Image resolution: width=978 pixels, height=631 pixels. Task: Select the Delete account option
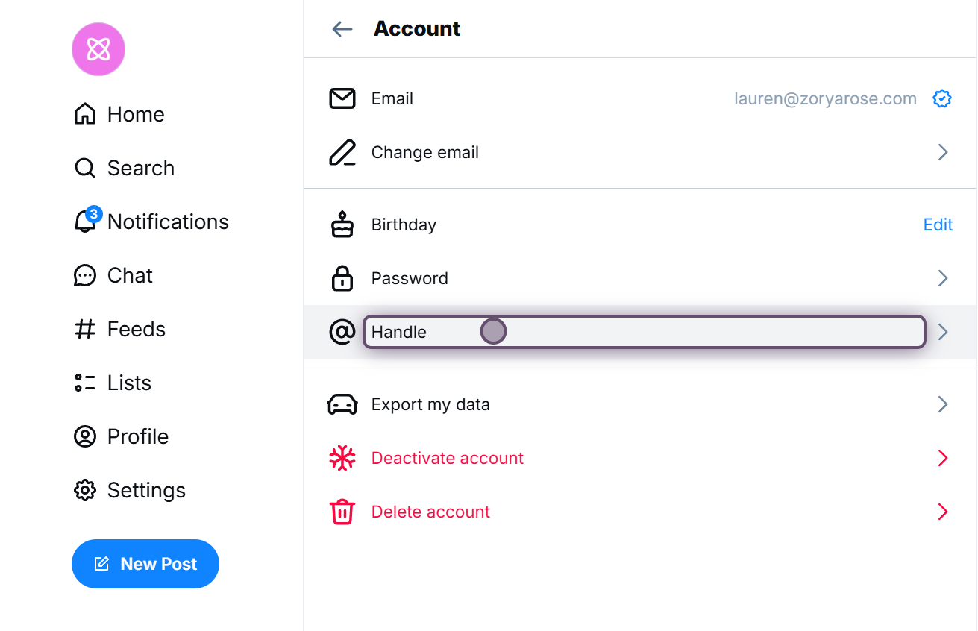click(430, 512)
